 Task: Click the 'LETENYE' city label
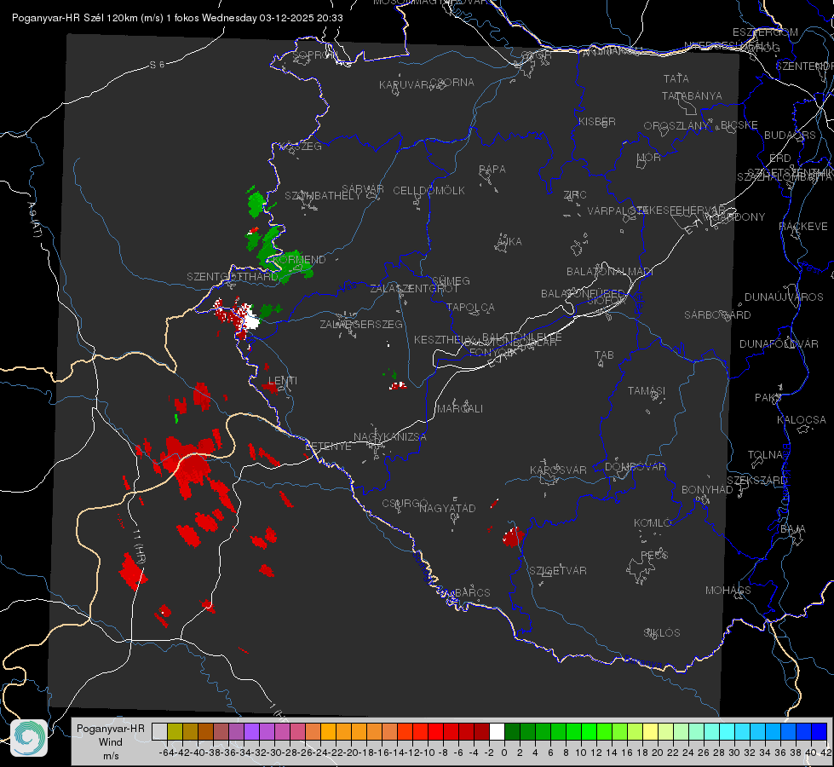(x=328, y=447)
